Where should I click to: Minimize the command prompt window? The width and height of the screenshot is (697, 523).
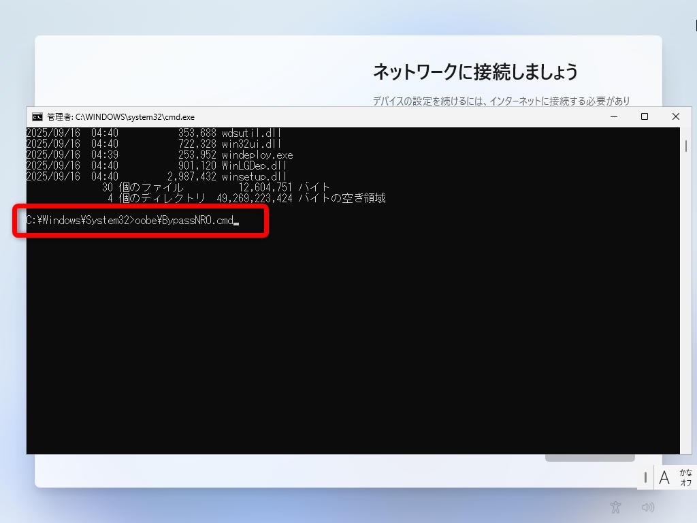coord(613,116)
